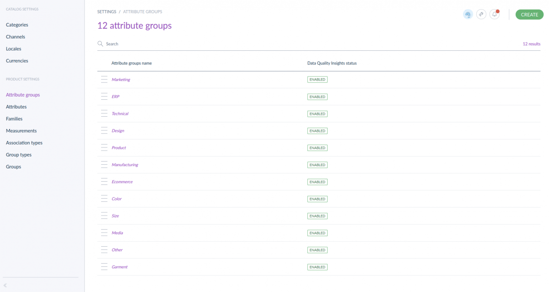Viewport: 549px width, 292px height.
Task: Open Locales settings
Action: tap(14, 49)
